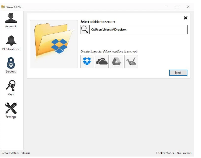The image size is (201, 158).
Task: Click the Viivo app icon in title bar
Action: point(3,7)
